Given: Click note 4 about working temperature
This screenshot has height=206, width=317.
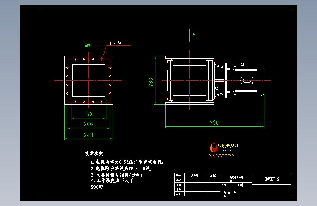Looking at the screenshot, I should point(112,180).
